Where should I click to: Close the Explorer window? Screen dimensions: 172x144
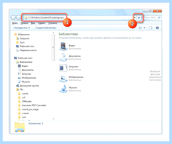tap(157, 11)
